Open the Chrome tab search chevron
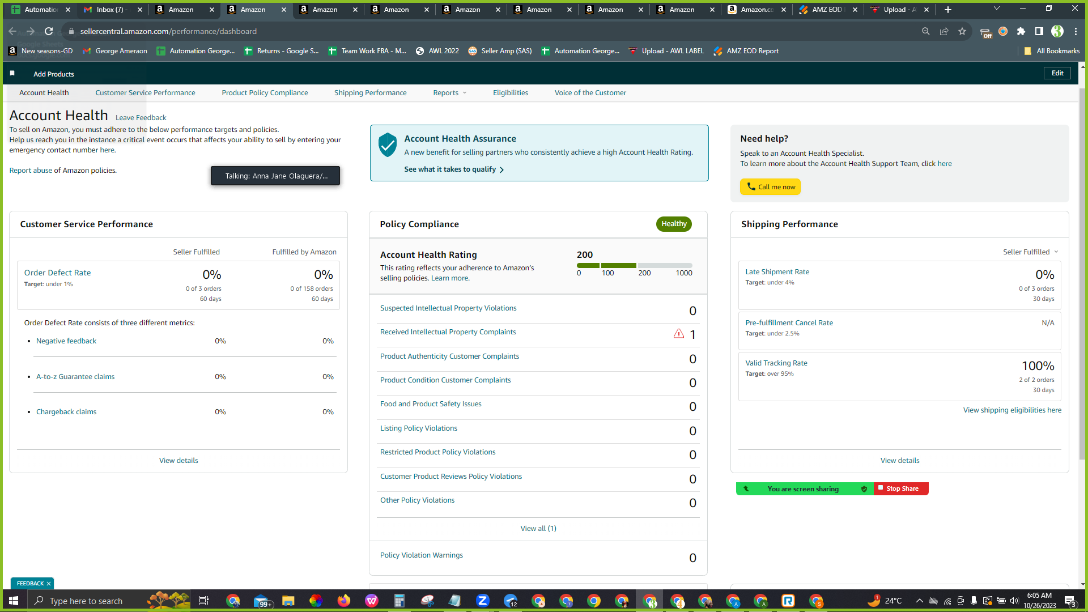 [x=997, y=8]
